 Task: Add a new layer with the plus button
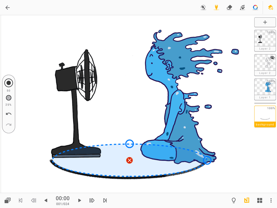point(265,22)
